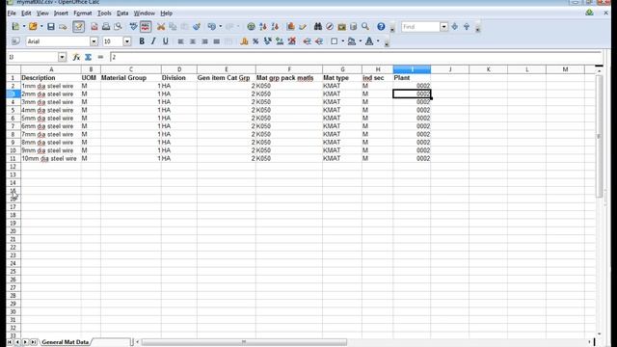The width and height of the screenshot is (617, 347).
Task: Open OpenOffice Help question mark icon
Action: pos(381,27)
